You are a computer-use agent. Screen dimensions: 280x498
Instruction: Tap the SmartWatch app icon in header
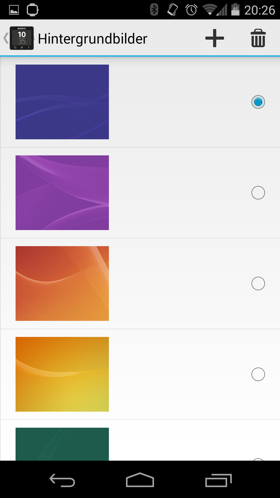click(x=22, y=38)
